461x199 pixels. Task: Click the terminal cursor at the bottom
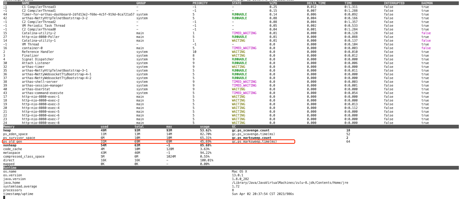click(x=4, y=197)
